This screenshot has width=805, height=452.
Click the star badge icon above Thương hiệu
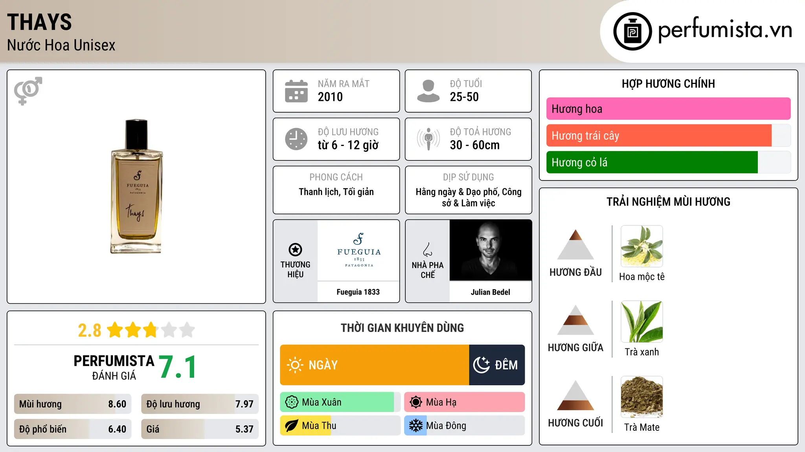295,250
